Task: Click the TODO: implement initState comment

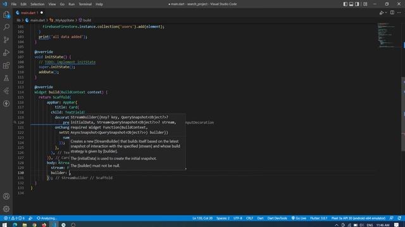Action: (70, 62)
